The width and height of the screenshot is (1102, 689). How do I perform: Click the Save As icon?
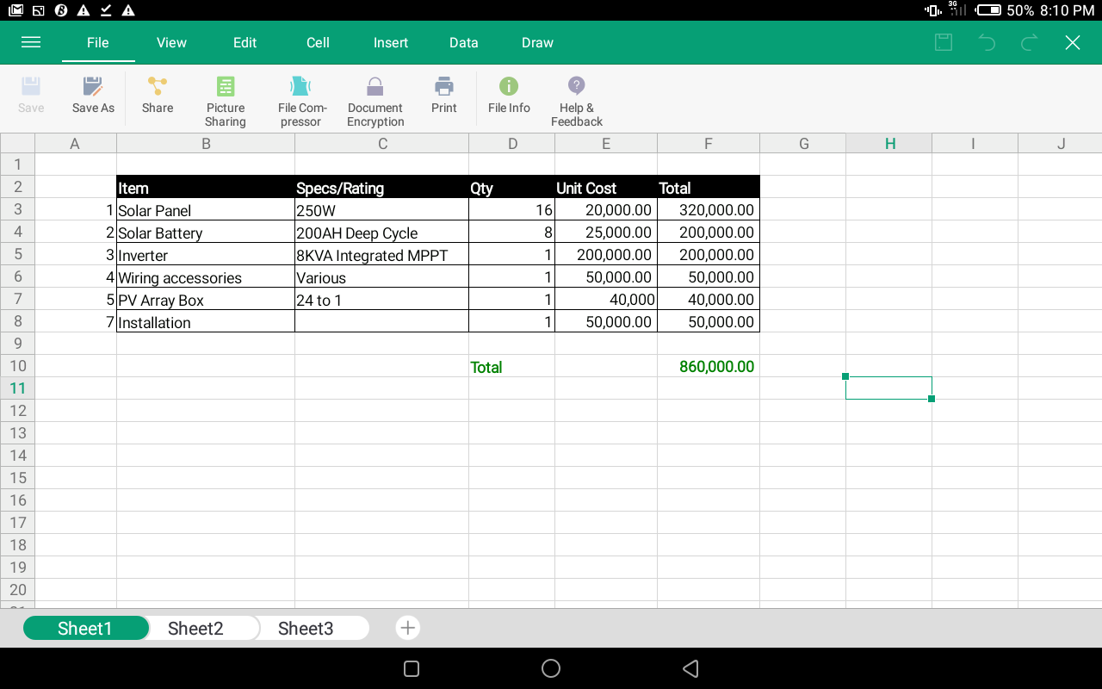(93, 87)
